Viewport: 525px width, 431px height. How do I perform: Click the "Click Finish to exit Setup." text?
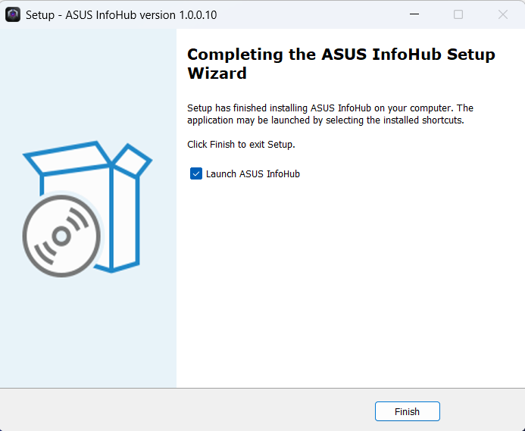(241, 145)
